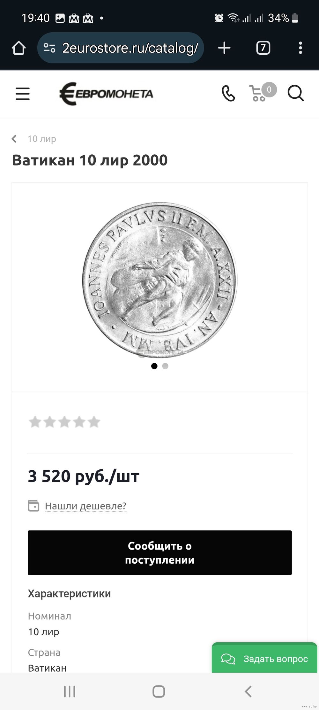The height and width of the screenshot is (710, 319).
Task: Select the second image dot
Action: [165, 366]
